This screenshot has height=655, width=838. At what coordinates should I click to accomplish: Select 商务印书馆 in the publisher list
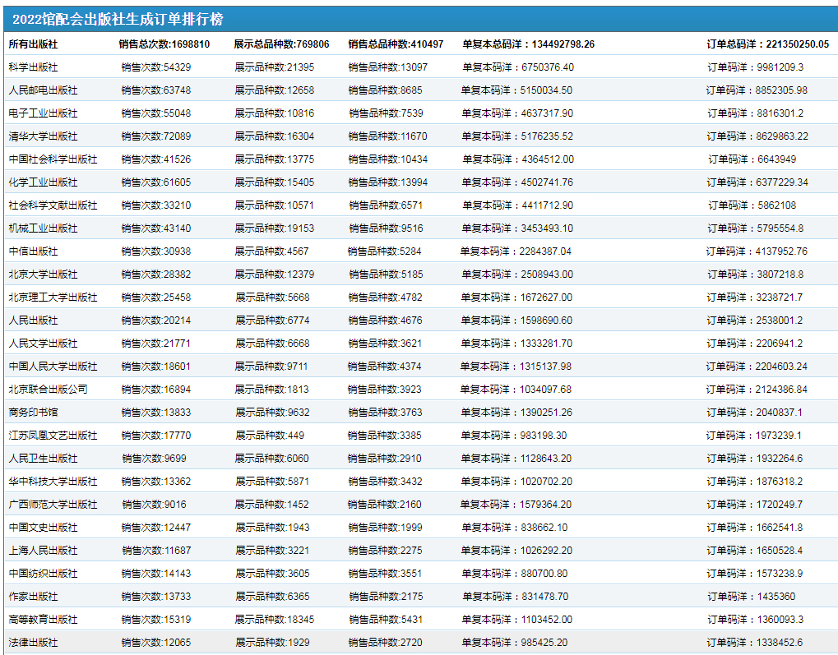(x=33, y=413)
